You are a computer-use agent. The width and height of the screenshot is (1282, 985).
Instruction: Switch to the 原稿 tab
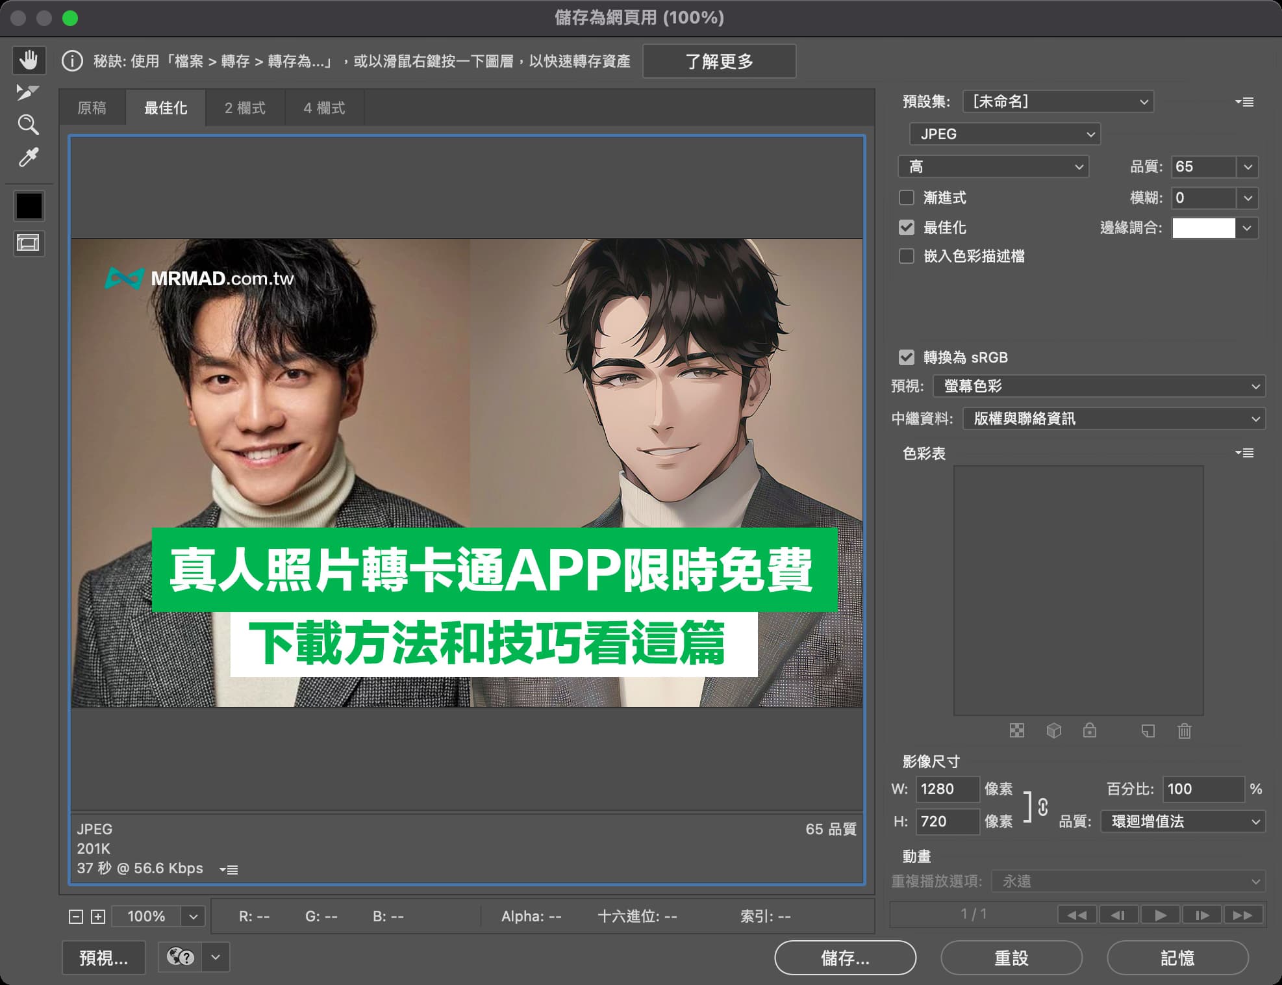click(92, 108)
